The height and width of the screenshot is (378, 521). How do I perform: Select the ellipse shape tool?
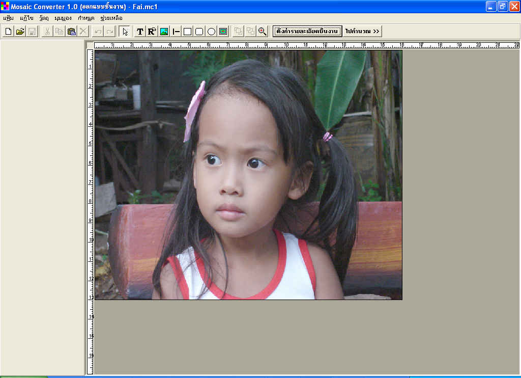(x=211, y=32)
